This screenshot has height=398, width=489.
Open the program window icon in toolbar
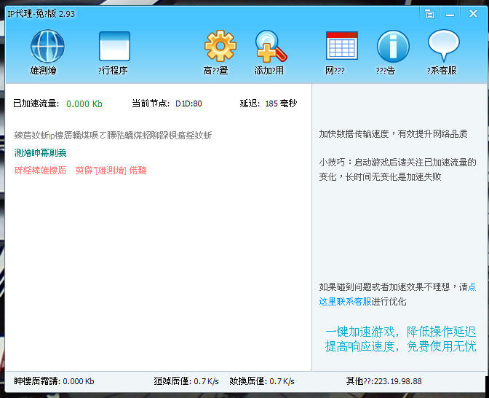114,47
